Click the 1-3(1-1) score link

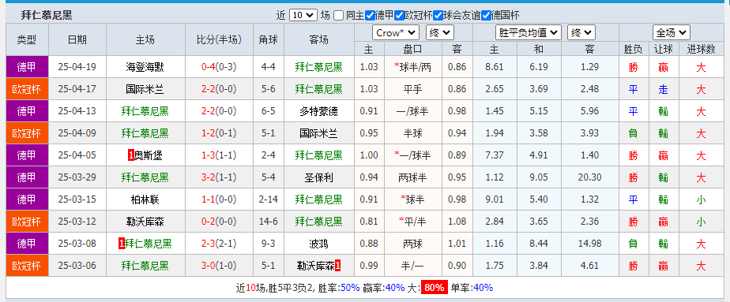coord(219,155)
